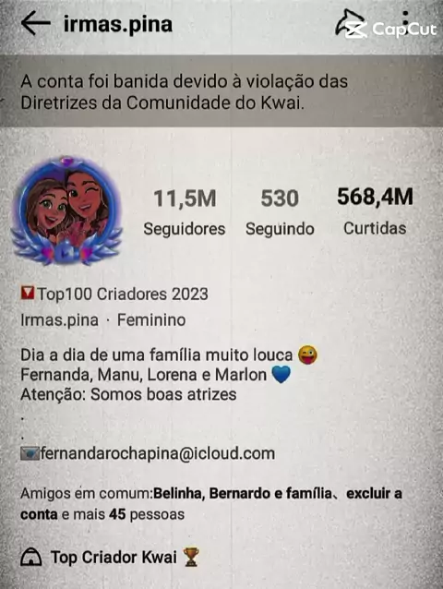443x589 pixels.
Task: View the 568,4M Curtidas count
Action: pos(375,211)
